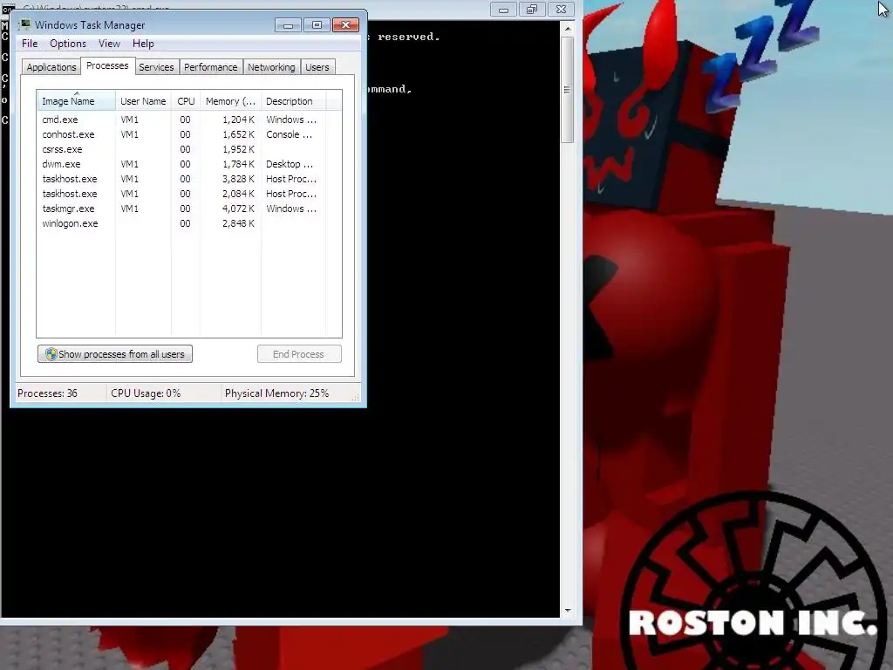Image resolution: width=893 pixels, height=670 pixels.
Task: Select taskhost.exe using 3,828 K memory
Action: [189, 179]
